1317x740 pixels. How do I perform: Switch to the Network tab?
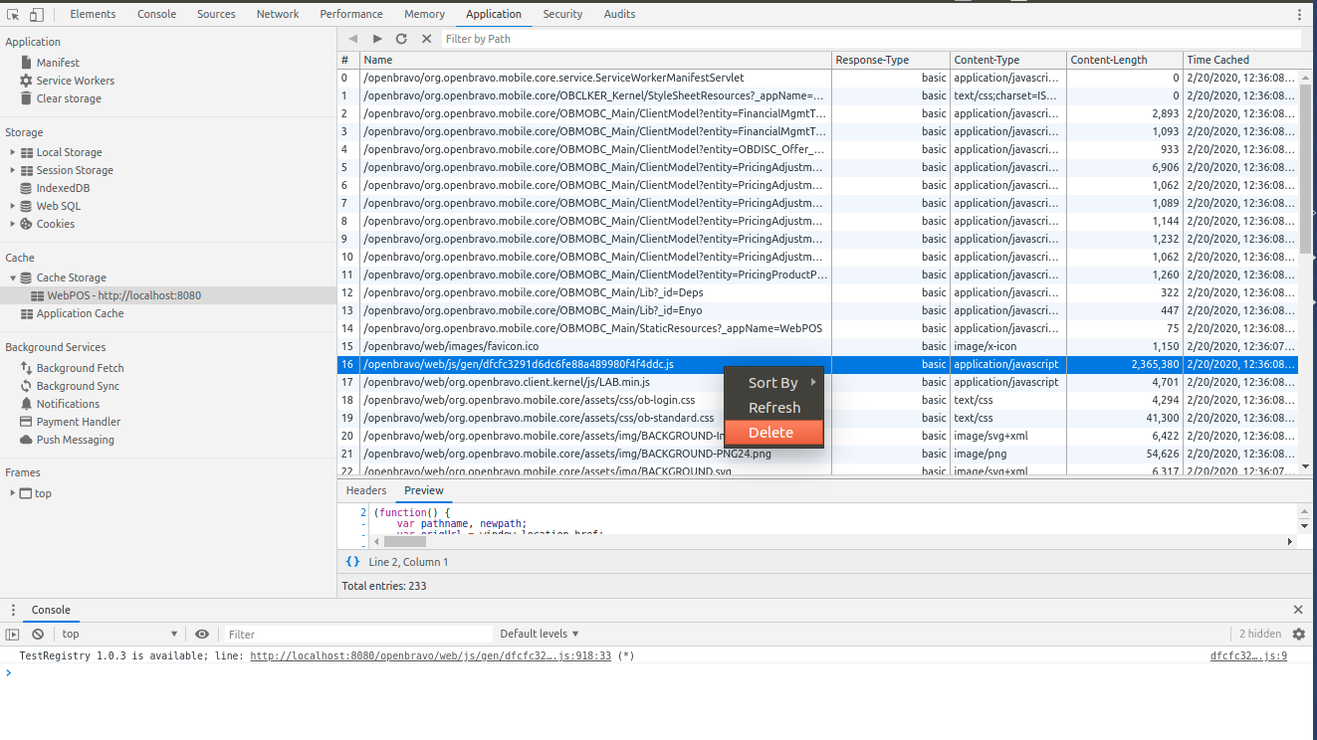(278, 14)
